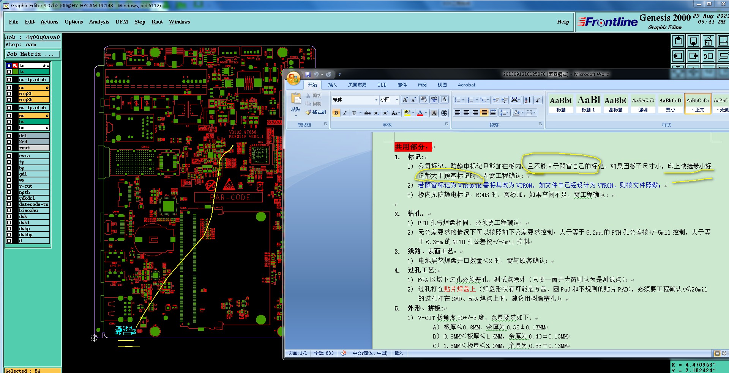Open the font size dropdown (小四)
Viewport: 729px width, 373px height.
(397, 100)
